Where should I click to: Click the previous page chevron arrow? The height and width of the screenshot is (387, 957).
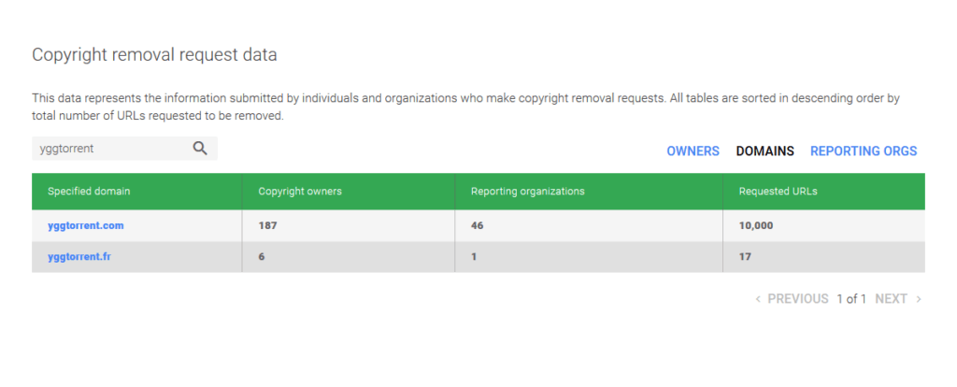(758, 299)
